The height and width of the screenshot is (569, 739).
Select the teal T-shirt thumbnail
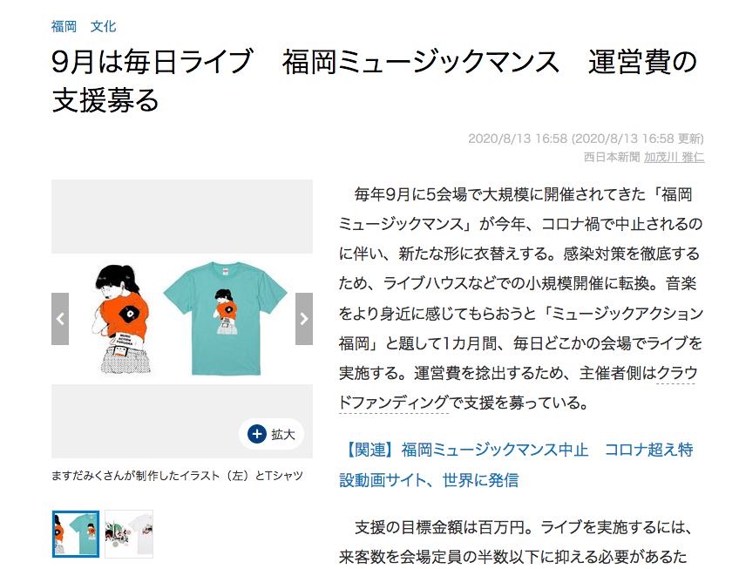(76, 534)
